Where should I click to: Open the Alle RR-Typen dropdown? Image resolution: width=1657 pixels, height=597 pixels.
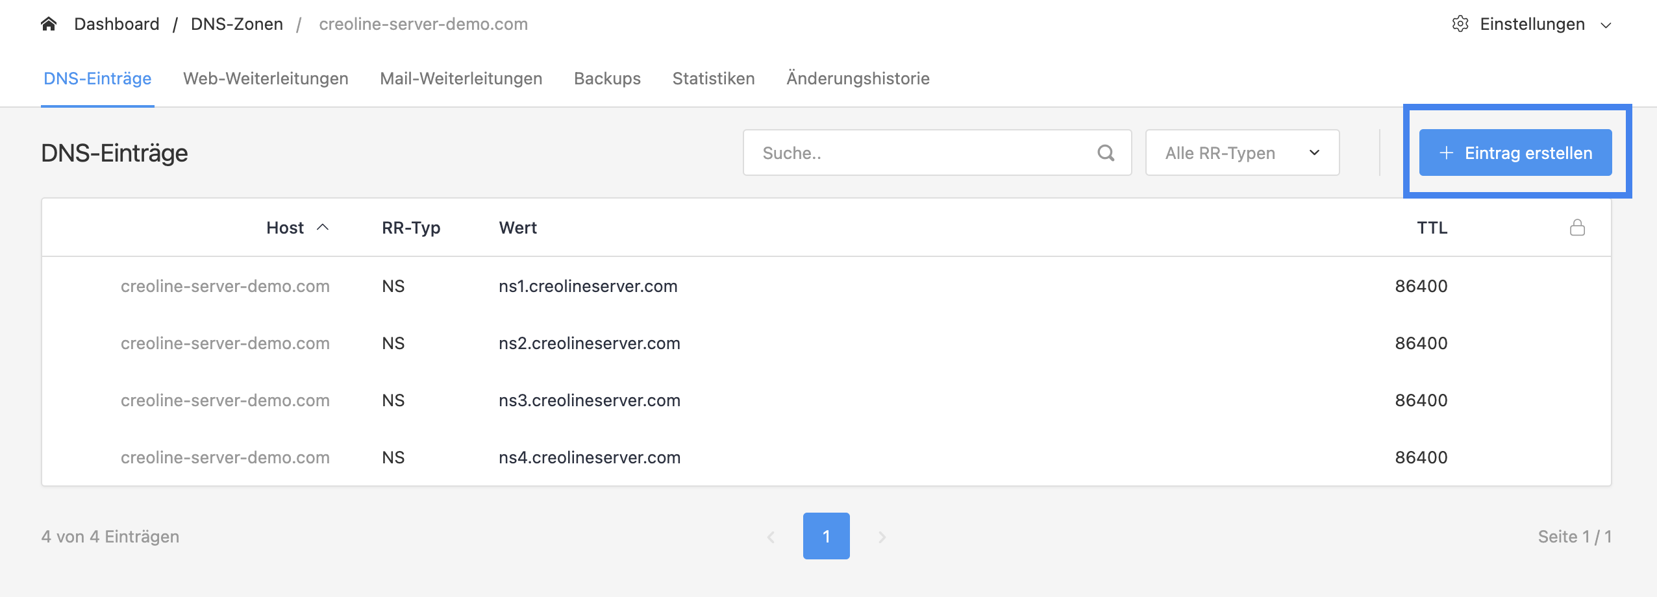(1242, 152)
